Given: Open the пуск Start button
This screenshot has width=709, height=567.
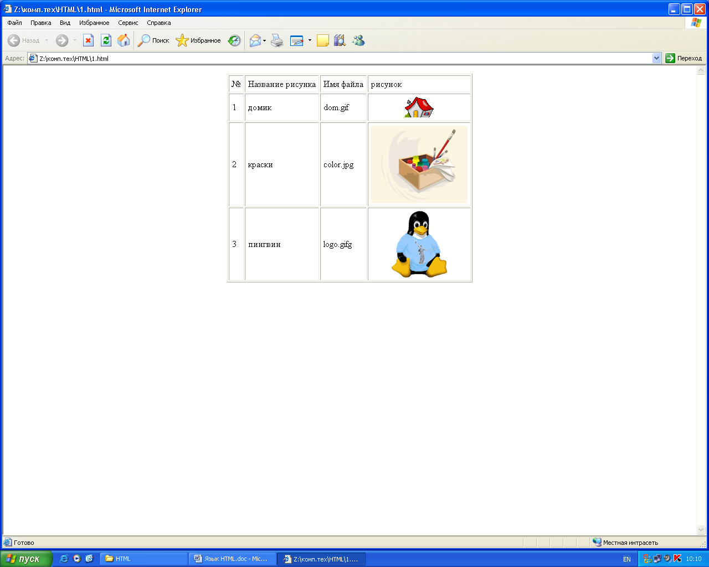Looking at the screenshot, I should 26,559.
